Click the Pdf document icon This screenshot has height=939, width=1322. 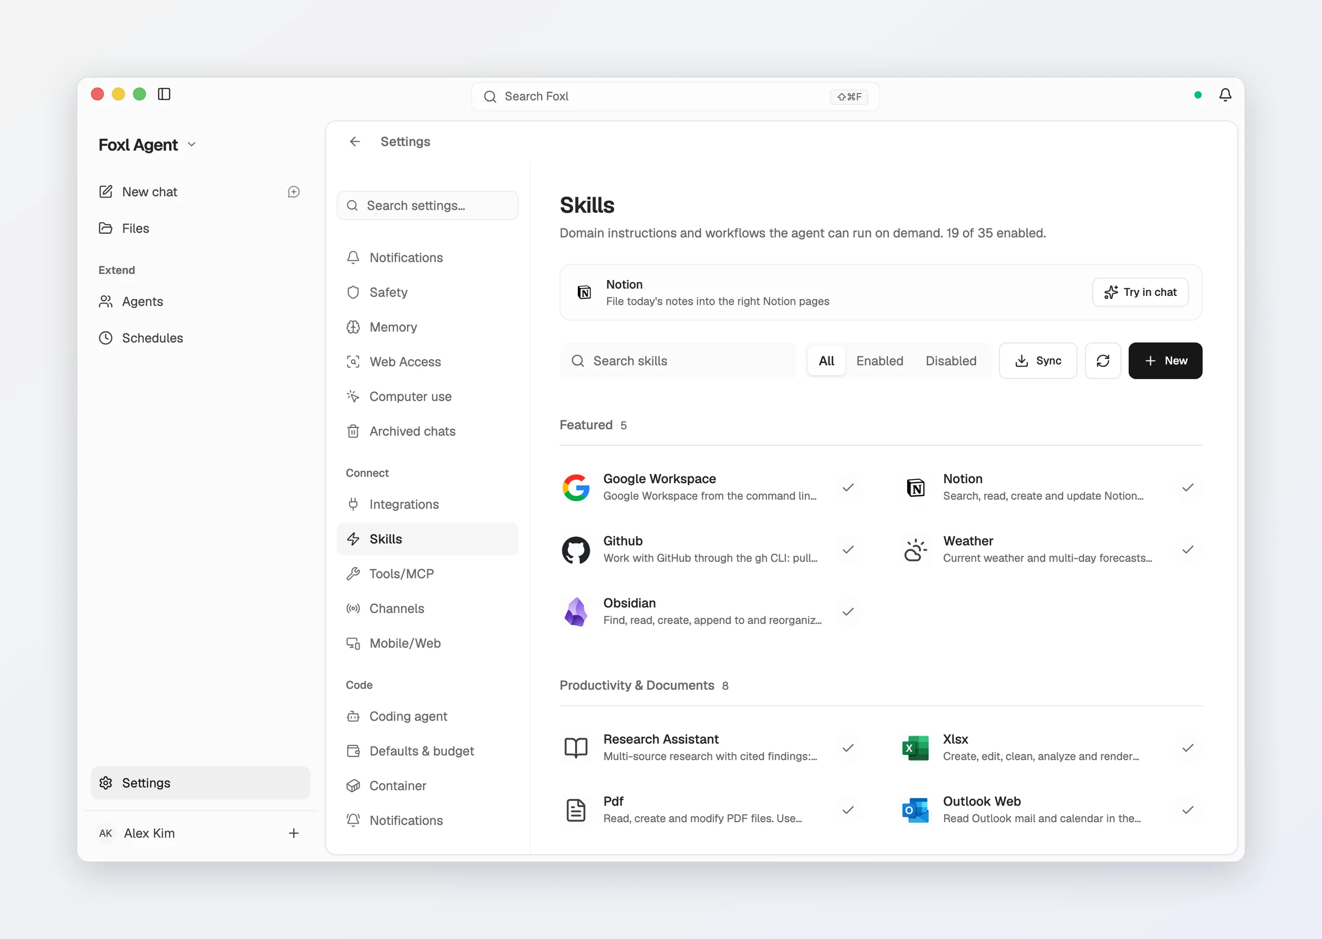576,810
